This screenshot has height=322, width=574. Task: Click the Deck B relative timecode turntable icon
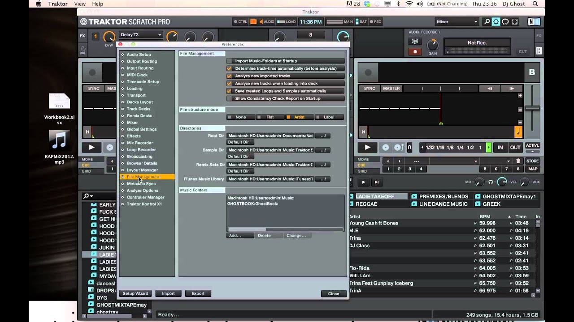(398, 148)
